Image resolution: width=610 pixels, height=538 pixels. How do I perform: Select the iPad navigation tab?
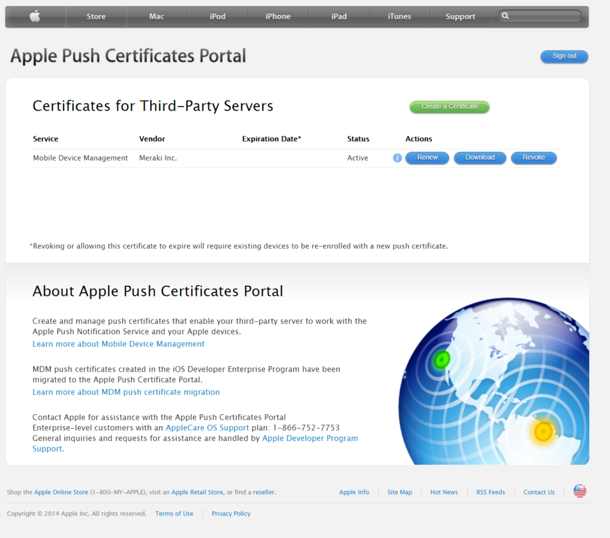[339, 16]
